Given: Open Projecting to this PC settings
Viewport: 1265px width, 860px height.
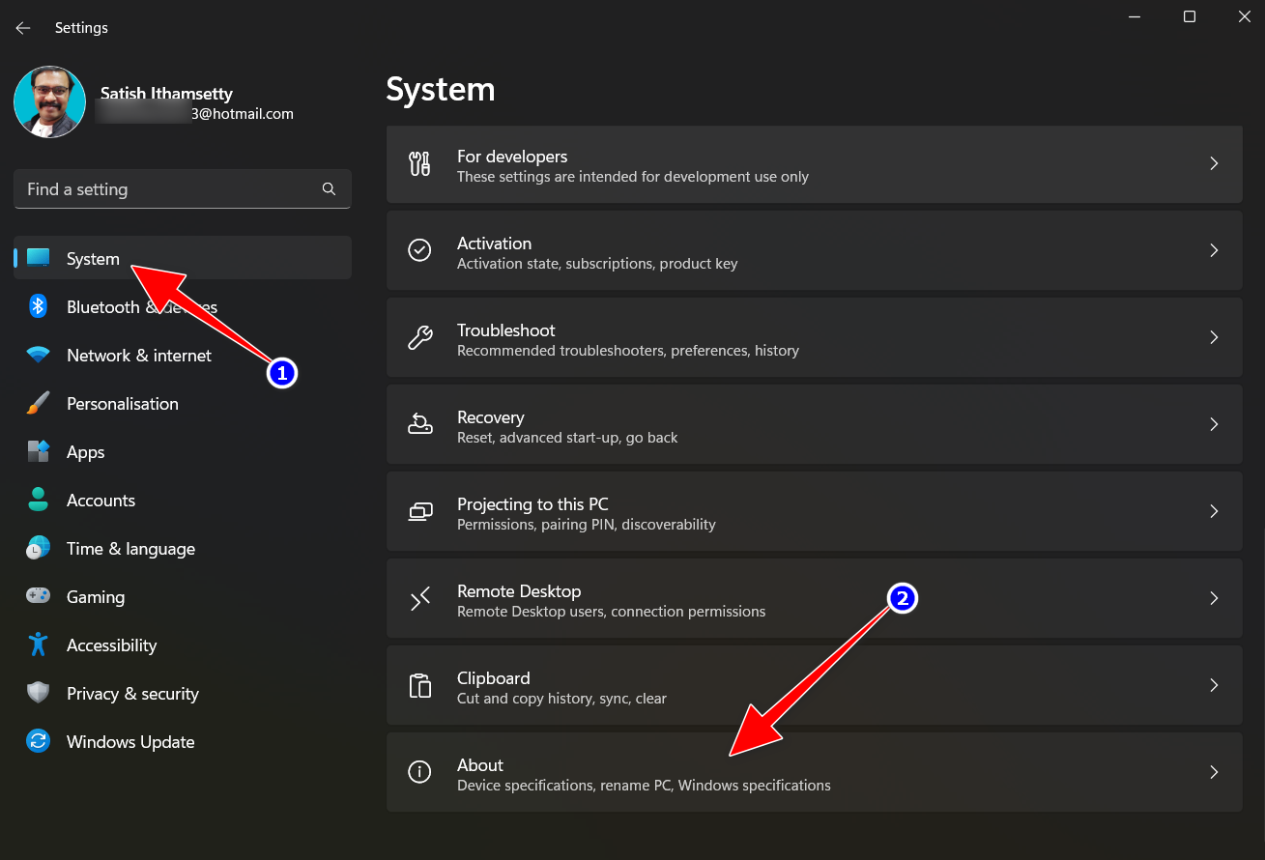Looking at the screenshot, I should (815, 511).
